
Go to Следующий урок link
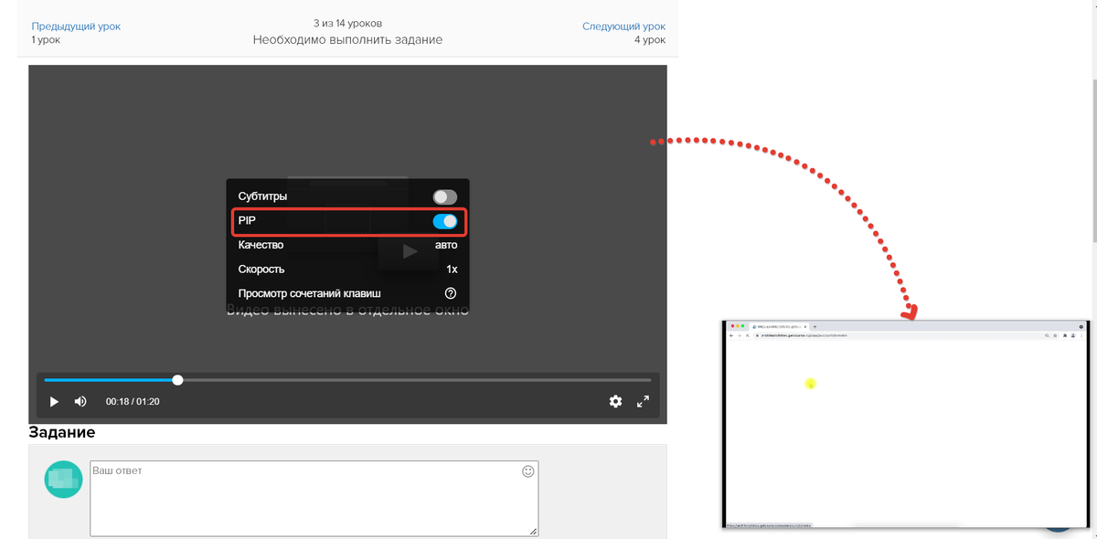click(623, 26)
